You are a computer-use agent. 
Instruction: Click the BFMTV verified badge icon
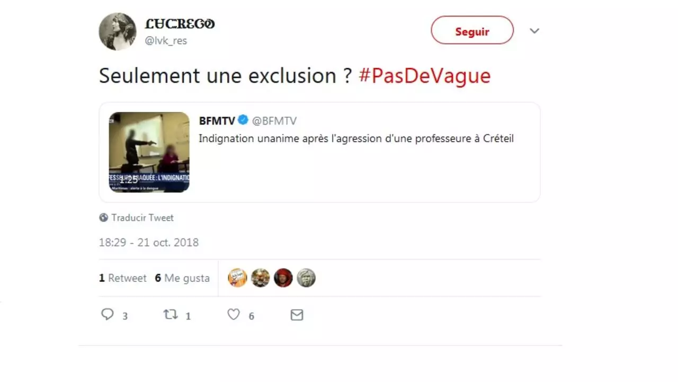pyautogui.click(x=243, y=120)
